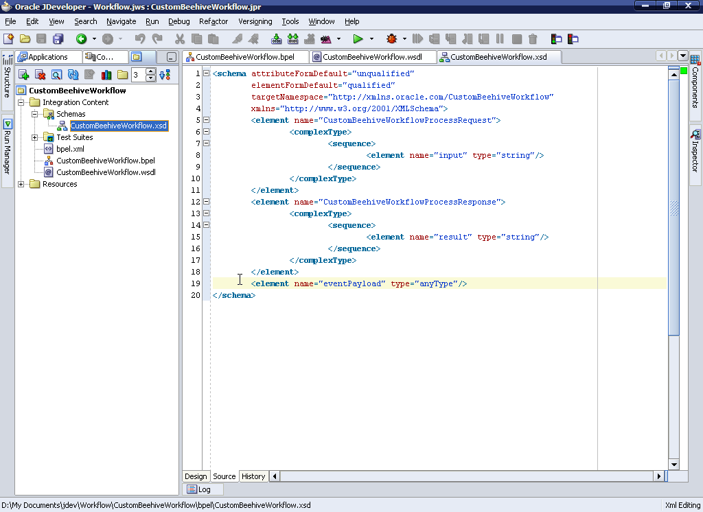Click the green Run button in toolbar

point(358,39)
